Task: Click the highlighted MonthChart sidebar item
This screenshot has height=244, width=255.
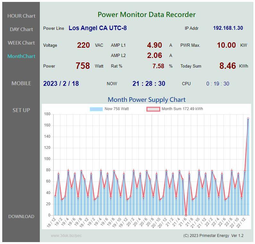Action: (x=21, y=56)
